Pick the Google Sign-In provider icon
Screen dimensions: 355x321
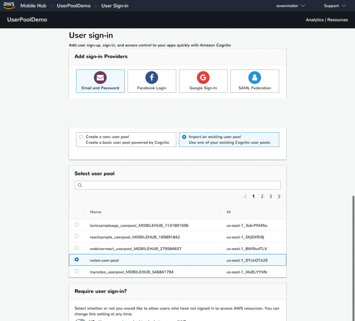click(203, 77)
